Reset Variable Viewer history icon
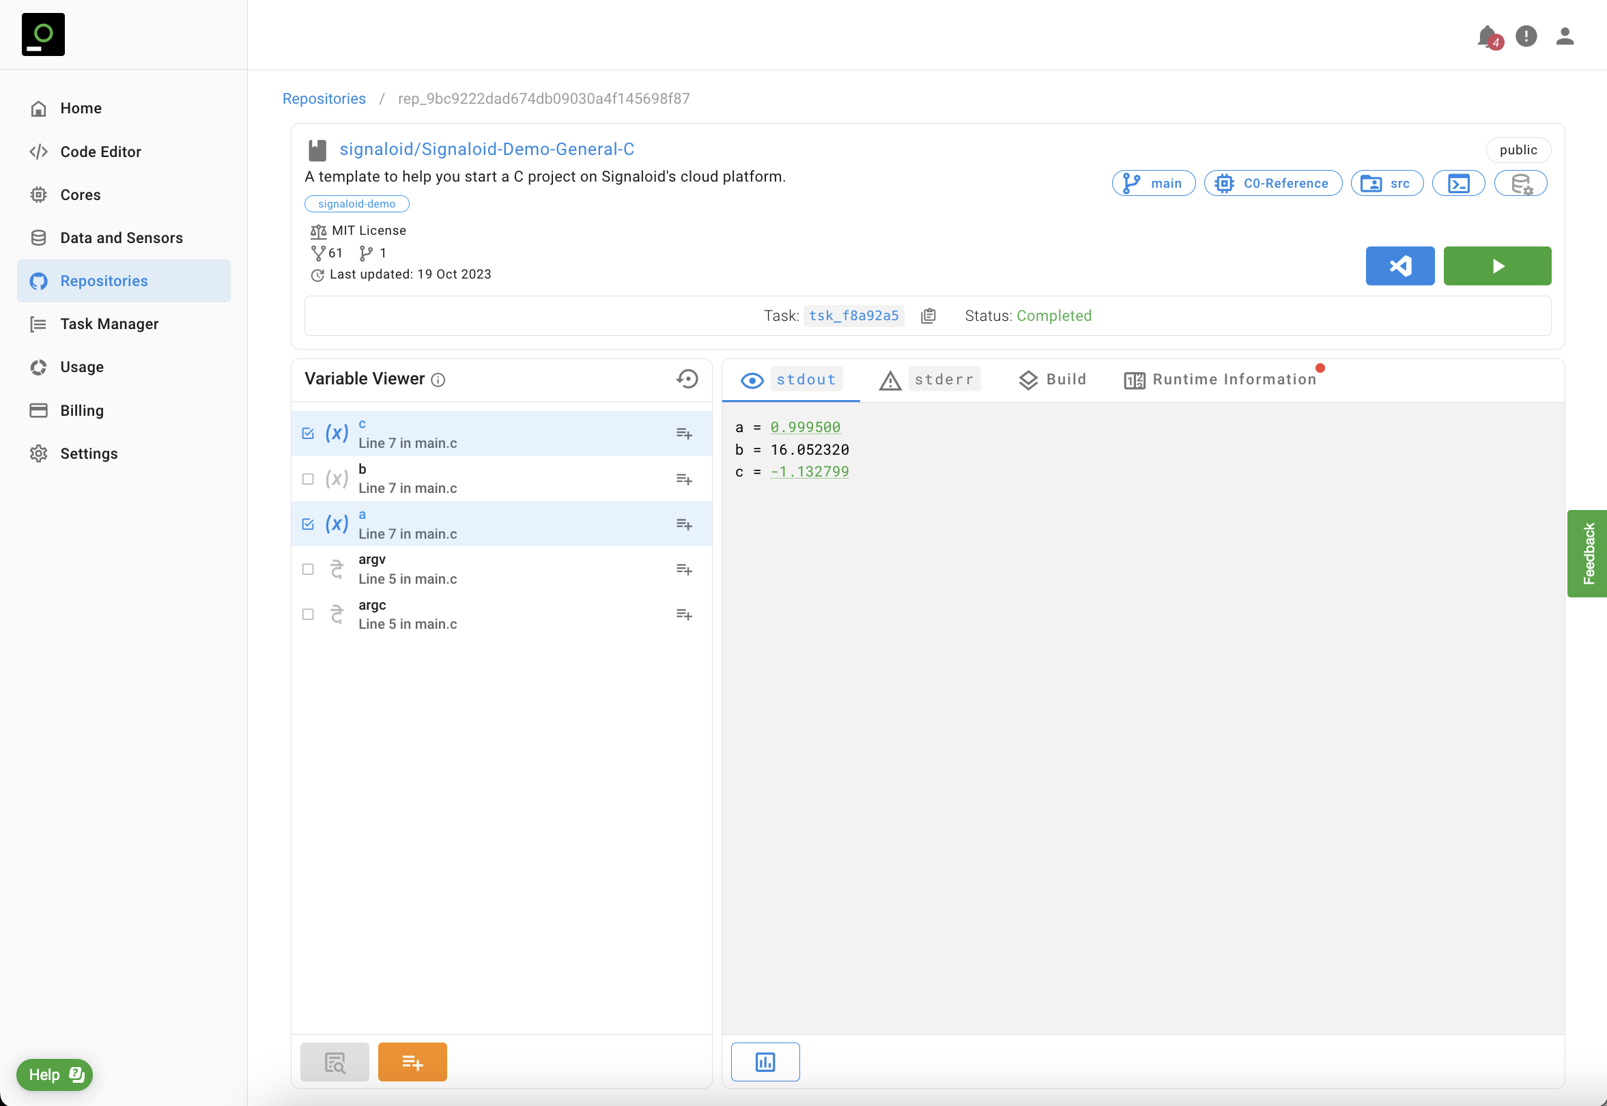The width and height of the screenshot is (1607, 1106). (x=687, y=379)
